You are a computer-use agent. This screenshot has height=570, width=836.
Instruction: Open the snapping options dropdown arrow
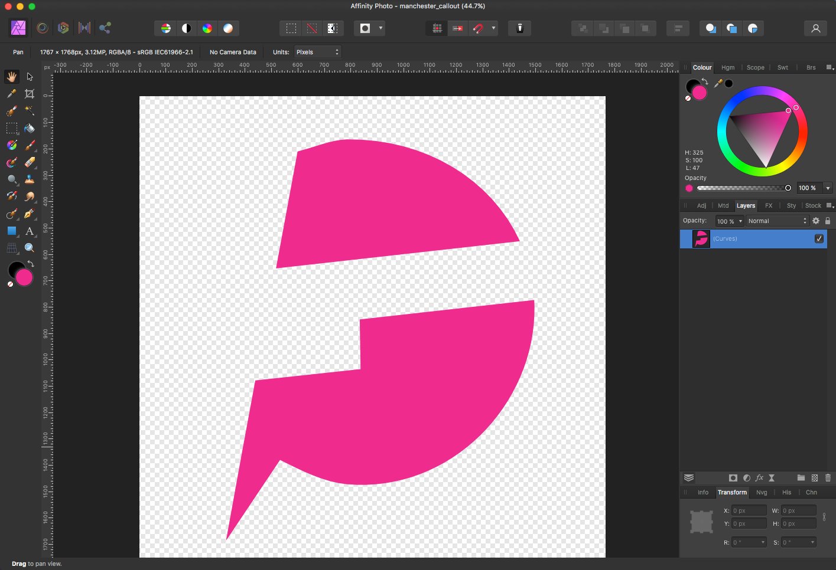494,28
